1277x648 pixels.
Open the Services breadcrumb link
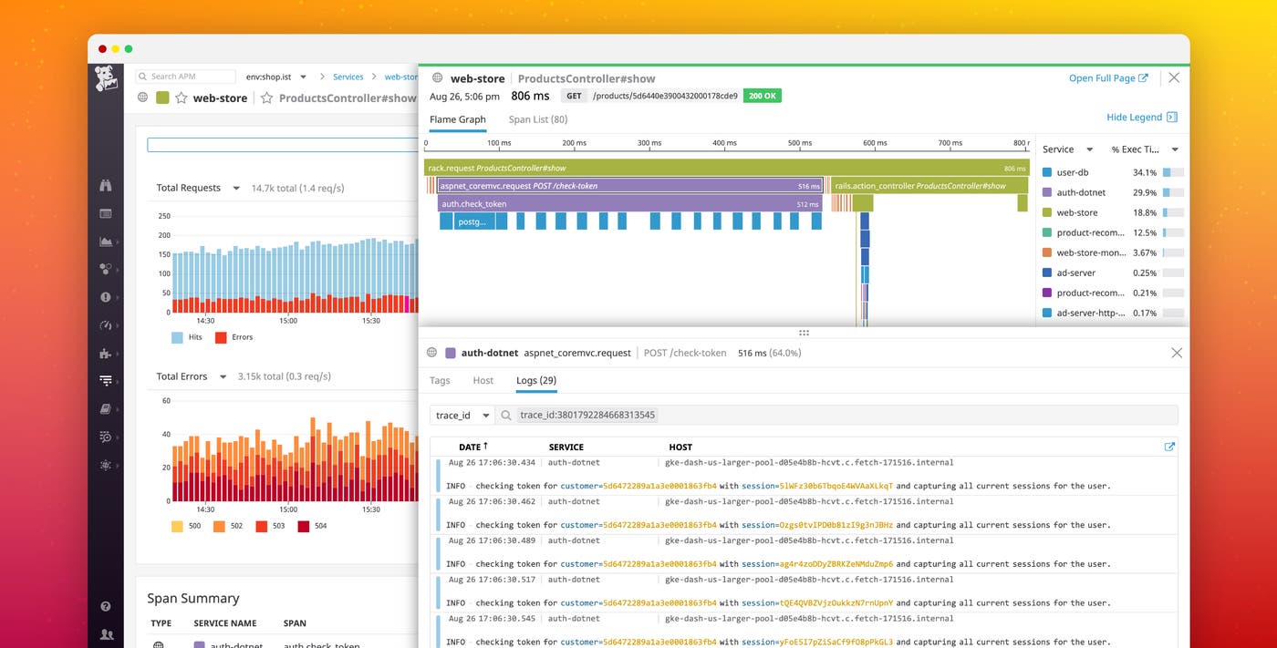(348, 77)
